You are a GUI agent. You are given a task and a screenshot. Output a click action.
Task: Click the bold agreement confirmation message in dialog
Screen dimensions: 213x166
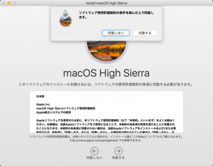pos(116,15)
